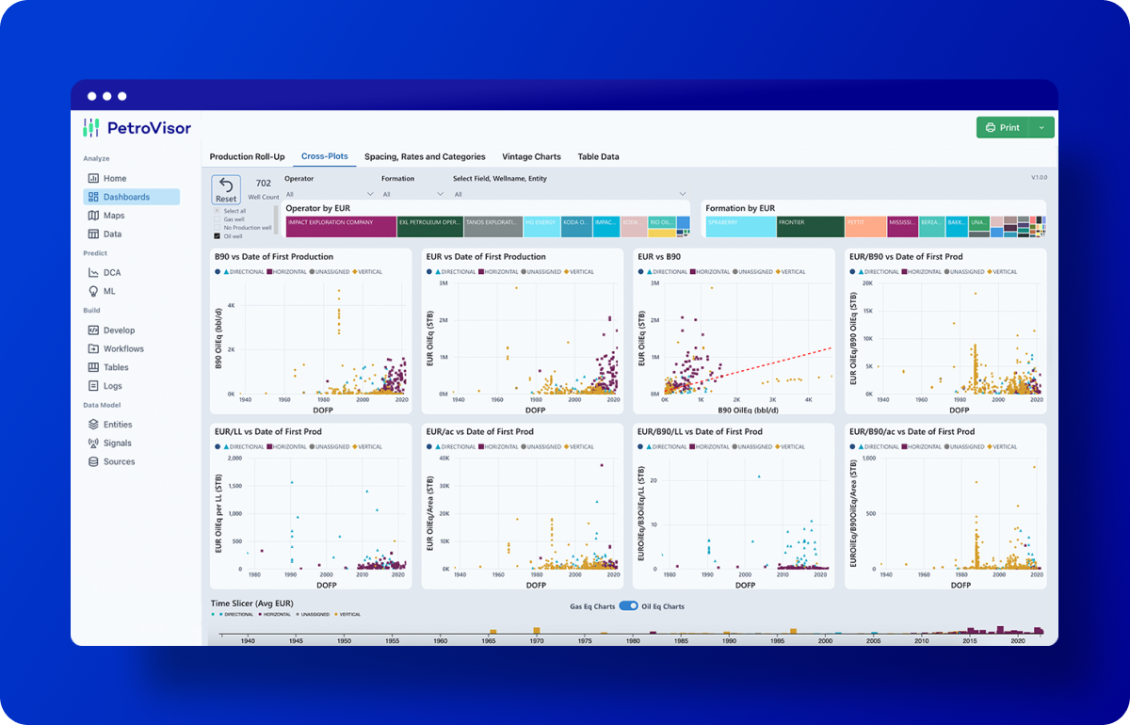Switch to the Vintage Charts tab
Screen dimensions: 1130x725
pyautogui.click(x=531, y=157)
